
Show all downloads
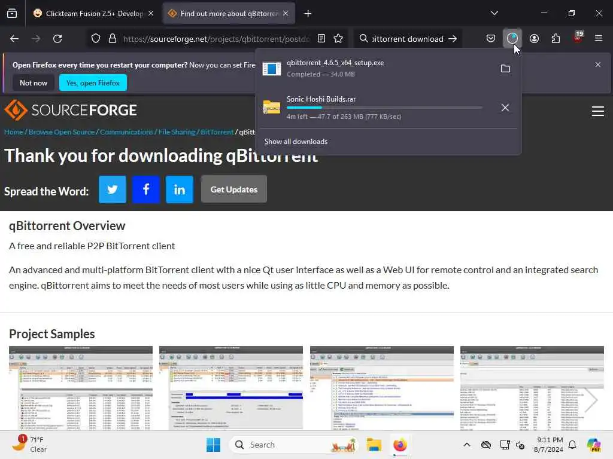click(x=296, y=142)
